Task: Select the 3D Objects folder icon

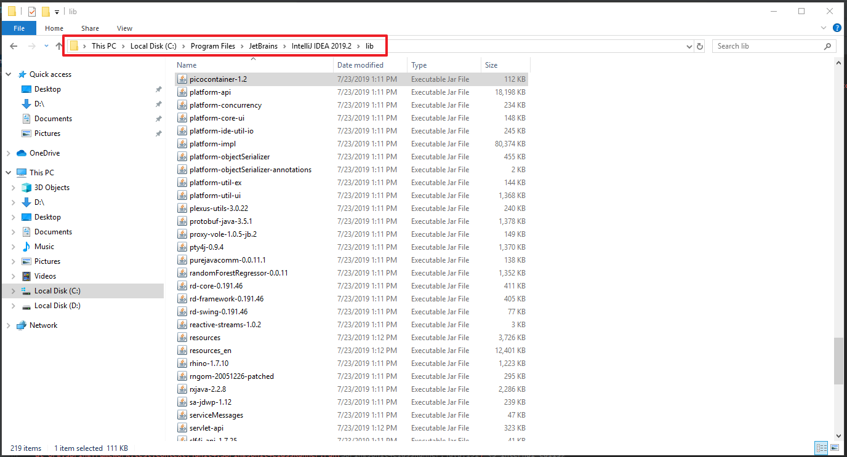Action: tap(26, 188)
